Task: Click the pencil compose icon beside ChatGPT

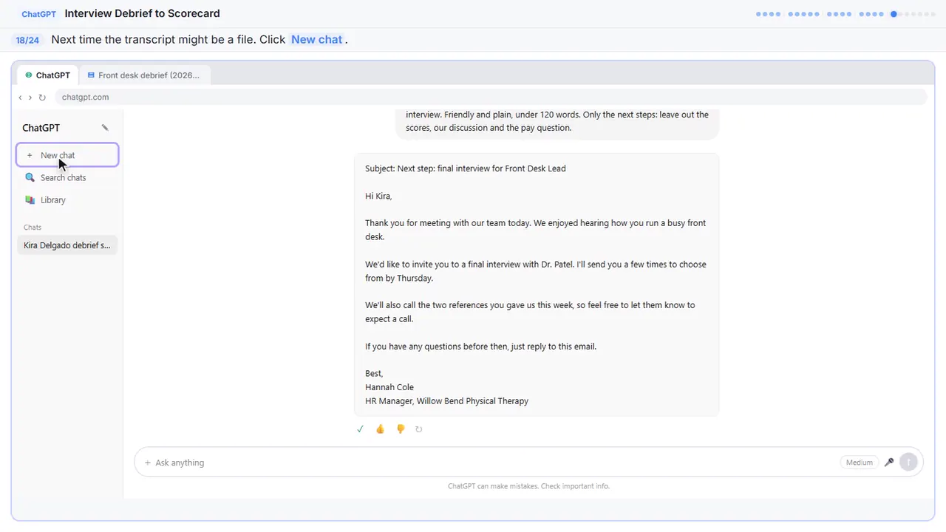Action: pos(105,128)
